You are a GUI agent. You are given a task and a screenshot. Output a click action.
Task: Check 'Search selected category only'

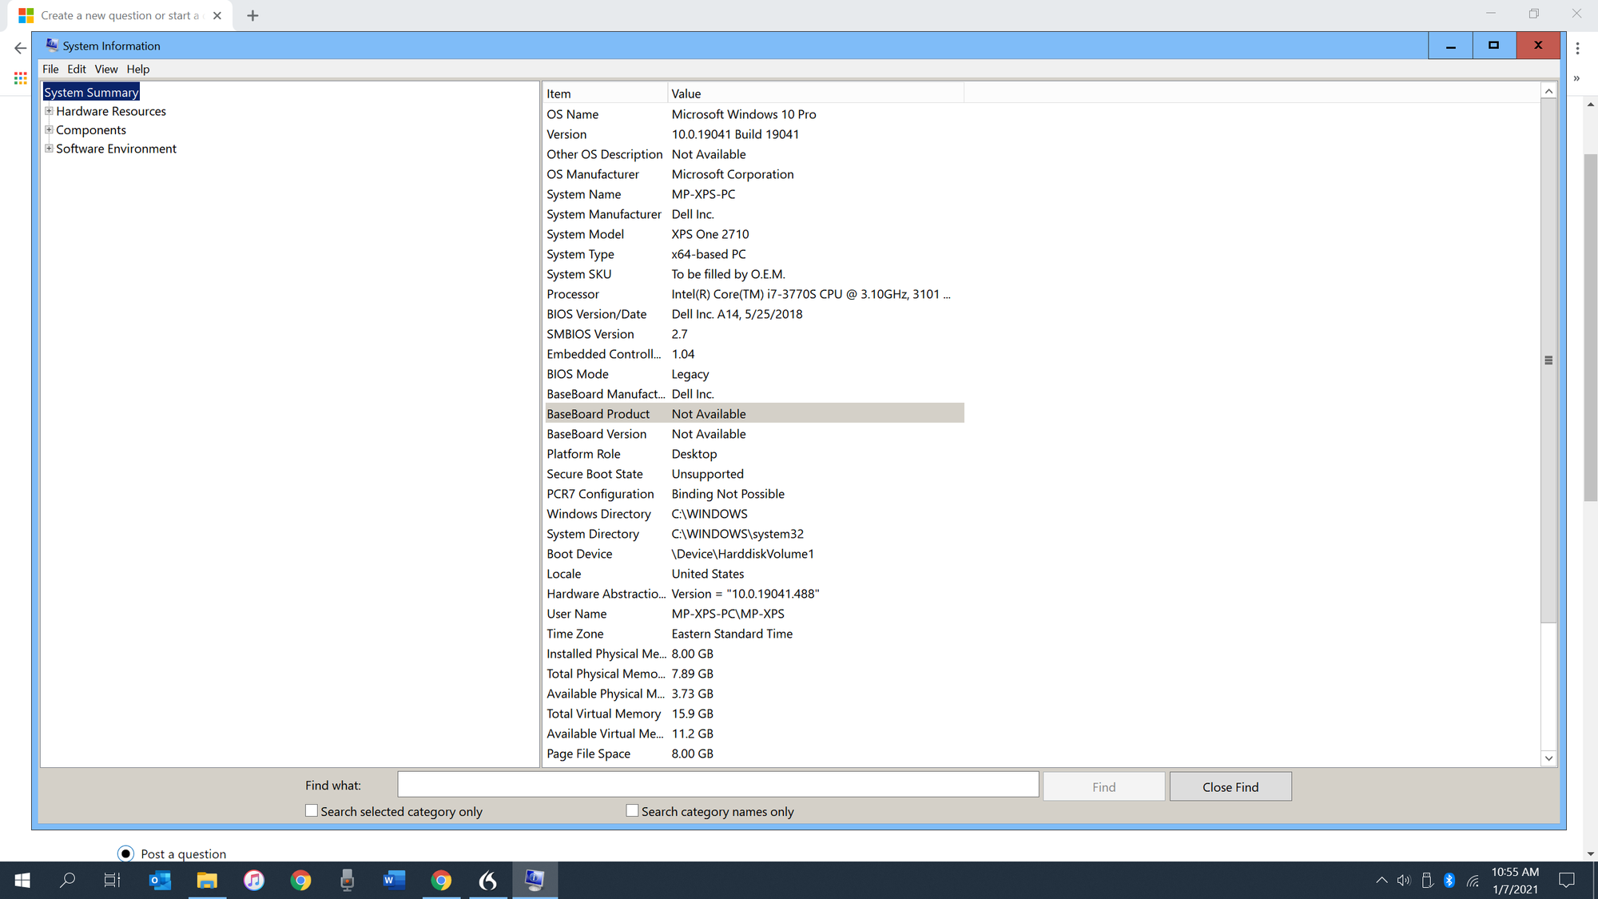(312, 810)
